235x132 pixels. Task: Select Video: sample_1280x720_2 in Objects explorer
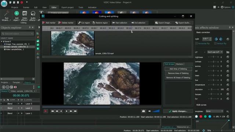pos(18,47)
